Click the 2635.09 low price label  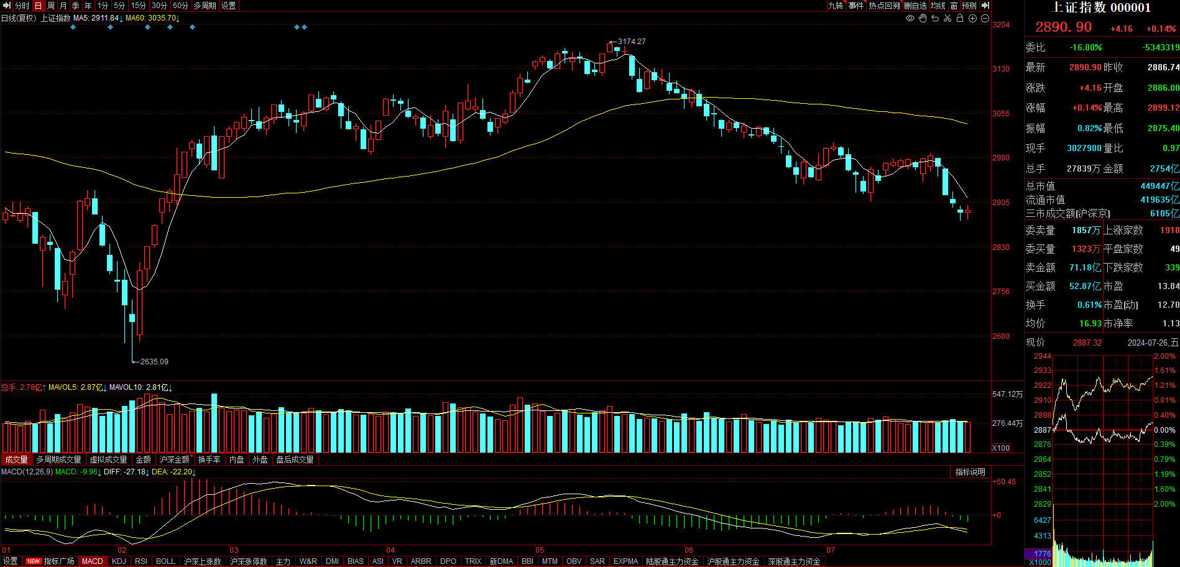click(x=154, y=362)
